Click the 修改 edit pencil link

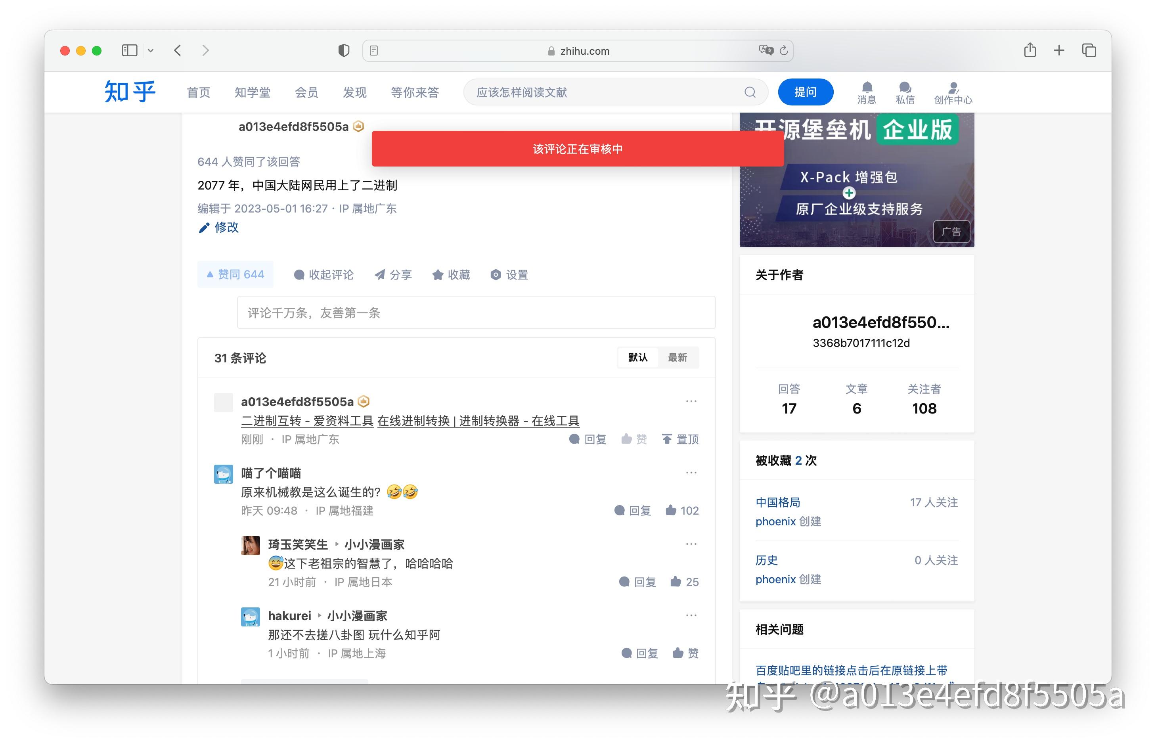[x=218, y=227]
